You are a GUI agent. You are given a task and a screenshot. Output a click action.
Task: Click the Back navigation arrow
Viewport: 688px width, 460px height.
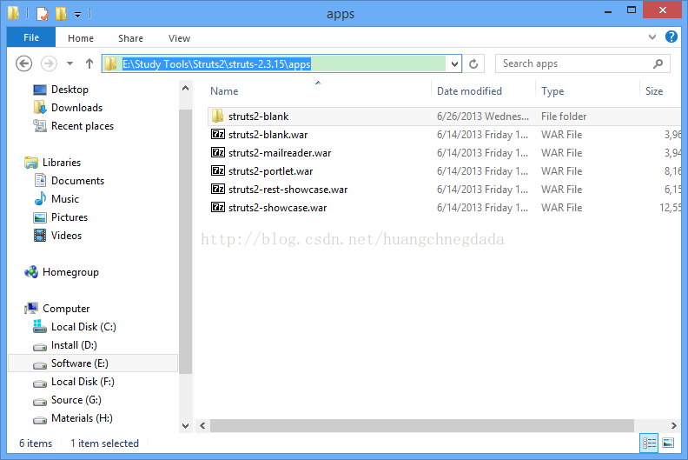24,63
